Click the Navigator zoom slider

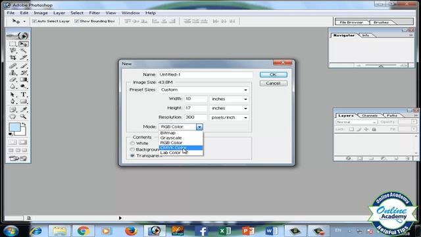(381, 65)
